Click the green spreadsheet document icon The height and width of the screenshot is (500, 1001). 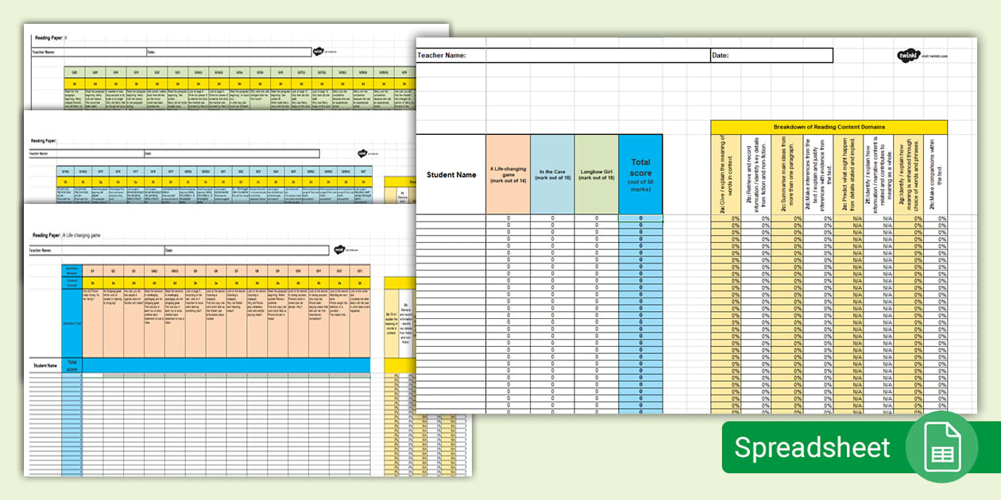(941, 447)
